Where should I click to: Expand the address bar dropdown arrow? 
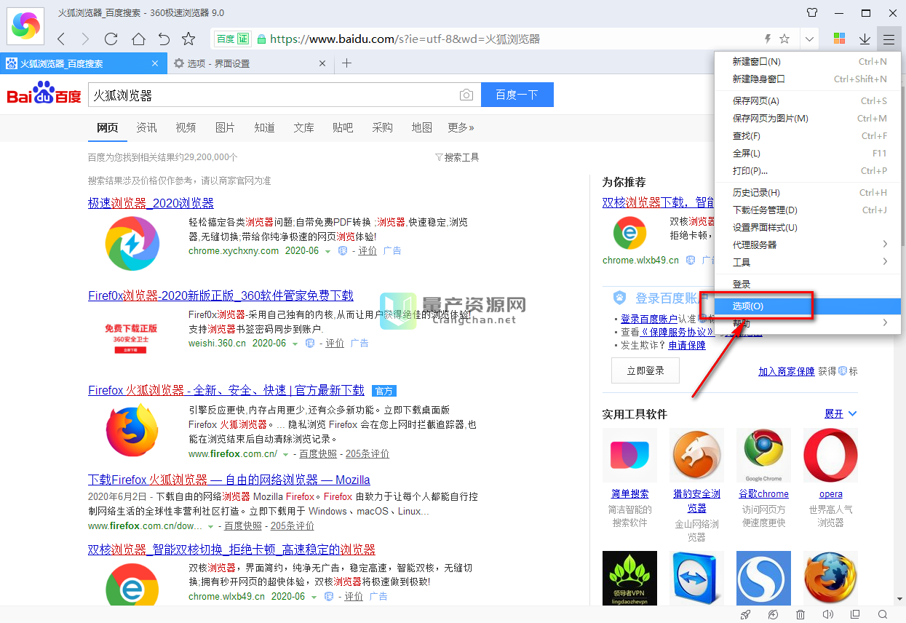[809, 39]
